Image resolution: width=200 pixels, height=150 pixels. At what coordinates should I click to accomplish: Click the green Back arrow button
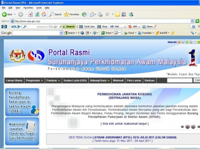point(4,14)
